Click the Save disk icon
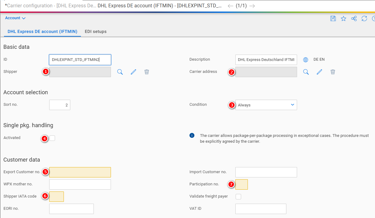The height and width of the screenshot is (218, 375). 333,19
